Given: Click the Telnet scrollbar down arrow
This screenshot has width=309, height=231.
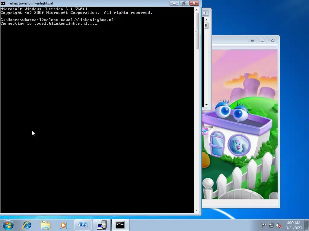Looking at the screenshot, I should (196, 210).
